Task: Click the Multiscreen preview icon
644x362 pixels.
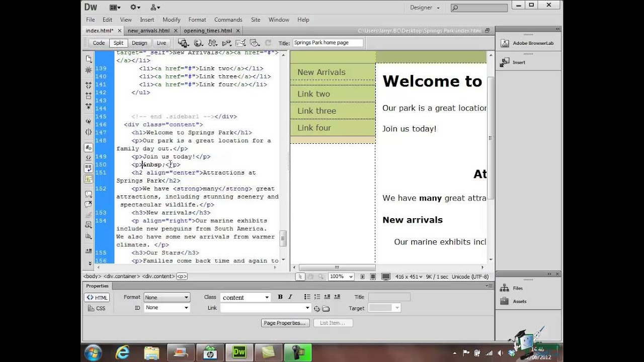Action: pos(183,43)
